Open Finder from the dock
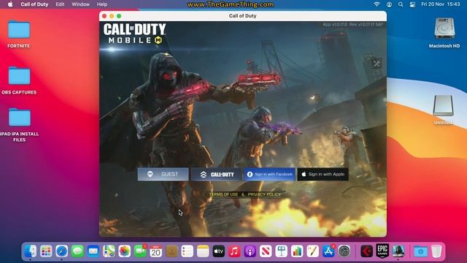 [31, 251]
